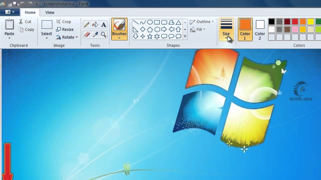This screenshot has height=180, width=321.
Task: Choose the Pentagon shape
Action: [150, 29]
